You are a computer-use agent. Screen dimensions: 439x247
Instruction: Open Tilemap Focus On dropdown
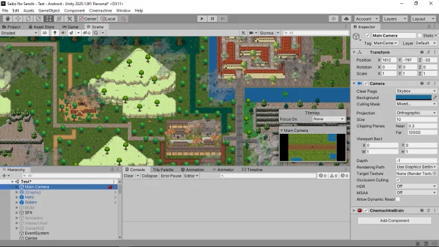click(x=329, y=119)
